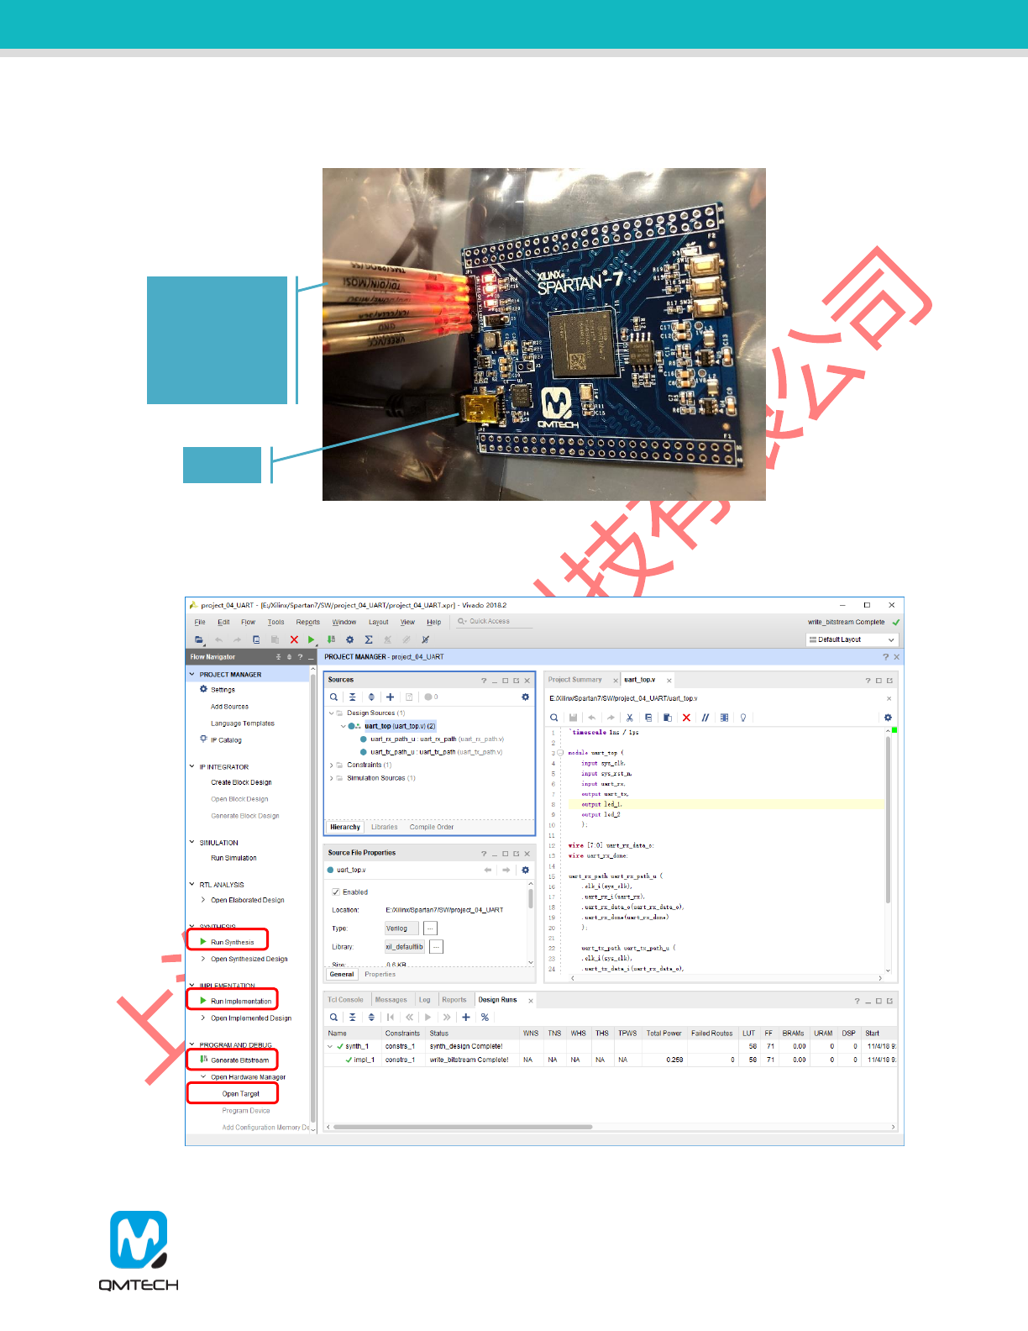Viewport: 1028px width, 1331px height.
Task: Click the copy icon in editor toolbar
Action: [648, 718]
